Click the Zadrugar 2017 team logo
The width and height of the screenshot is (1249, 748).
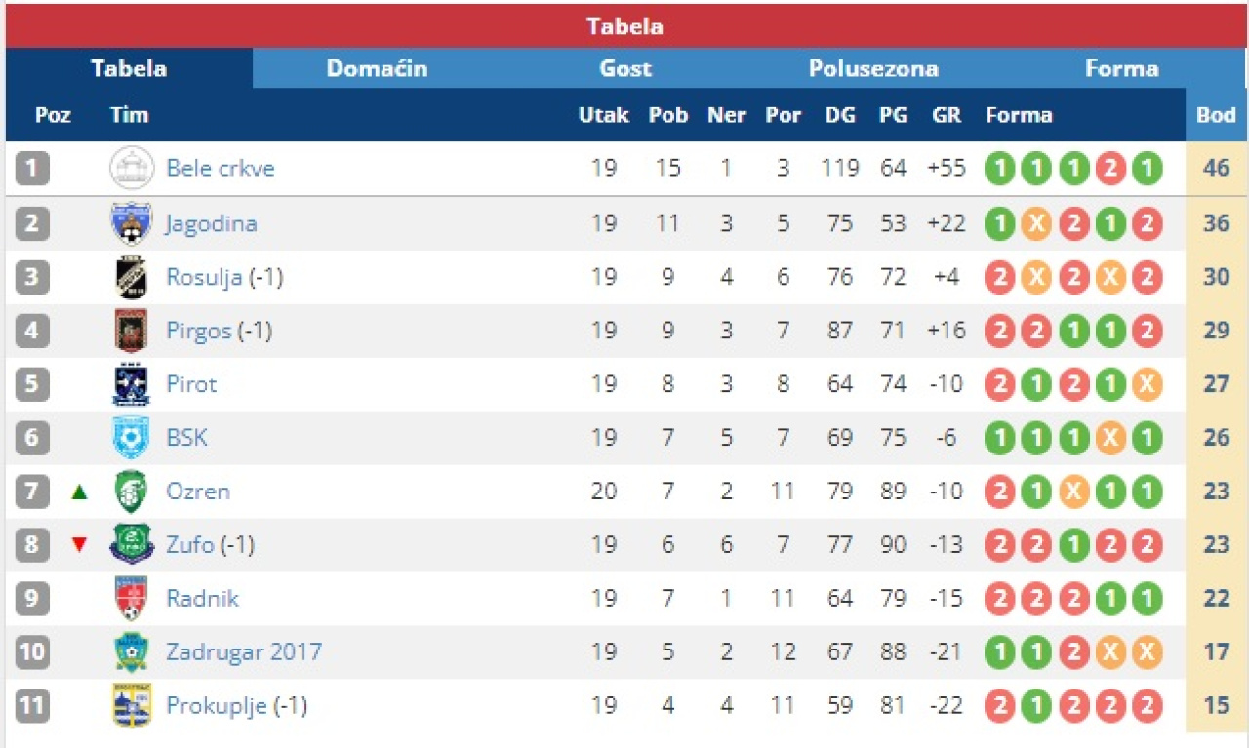131,651
